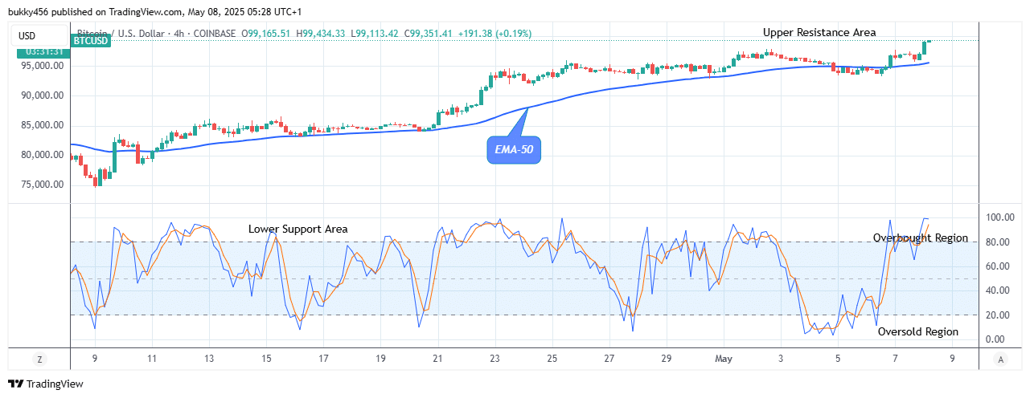Select the Oversold Region label
Screen dimensions: 1030x398
click(x=918, y=331)
